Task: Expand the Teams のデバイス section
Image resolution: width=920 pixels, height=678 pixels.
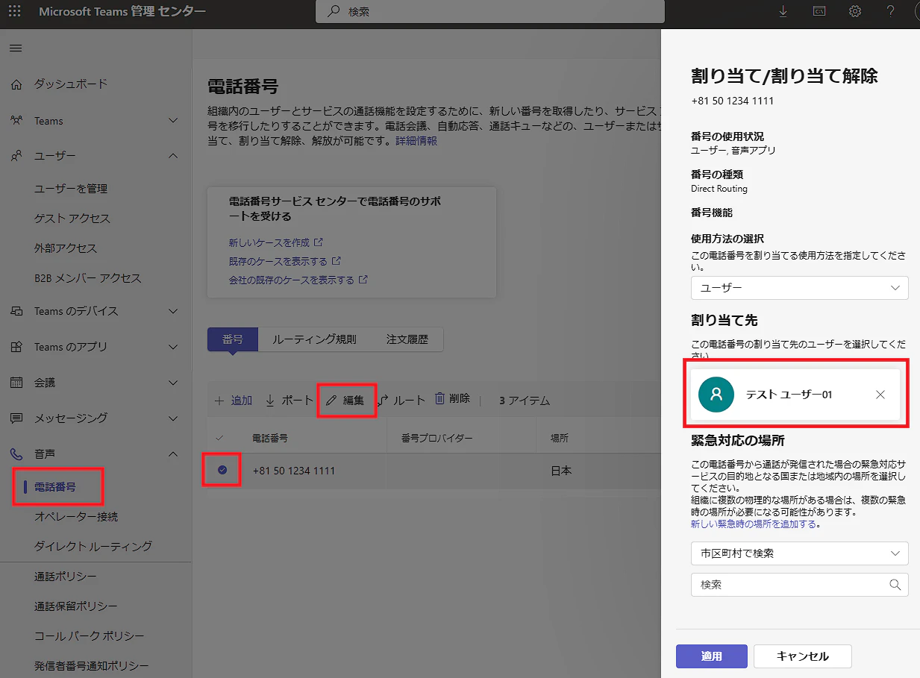Action: (x=173, y=311)
